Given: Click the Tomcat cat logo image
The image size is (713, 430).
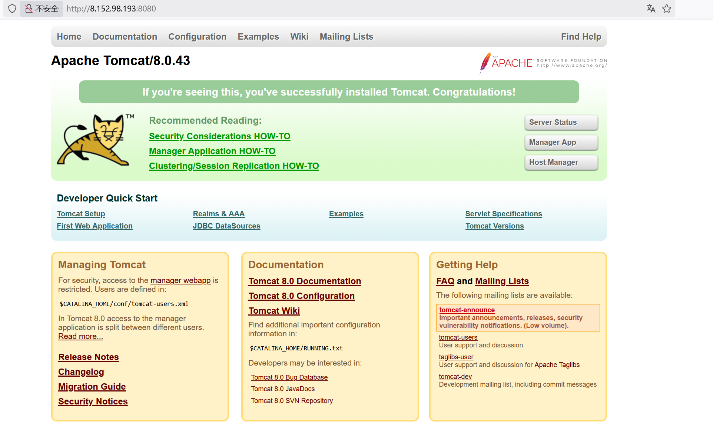Looking at the screenshot, I should pyautogui.click(x=95, y=140).
